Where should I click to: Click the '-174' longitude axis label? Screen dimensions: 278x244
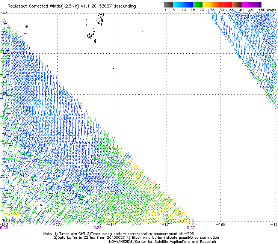pyautogui.click(x=112, y=224)
